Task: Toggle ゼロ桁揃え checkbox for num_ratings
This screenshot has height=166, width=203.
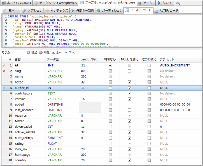Action: pos(149,138)
